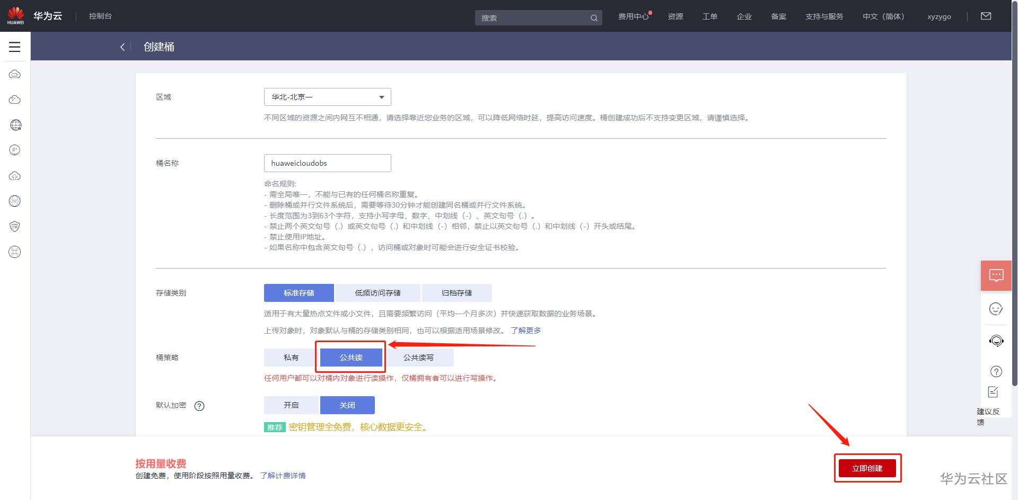Screen dimensions: 1018x500
Task: Expand the 区域 region dropdown
Action: [328, 97]
